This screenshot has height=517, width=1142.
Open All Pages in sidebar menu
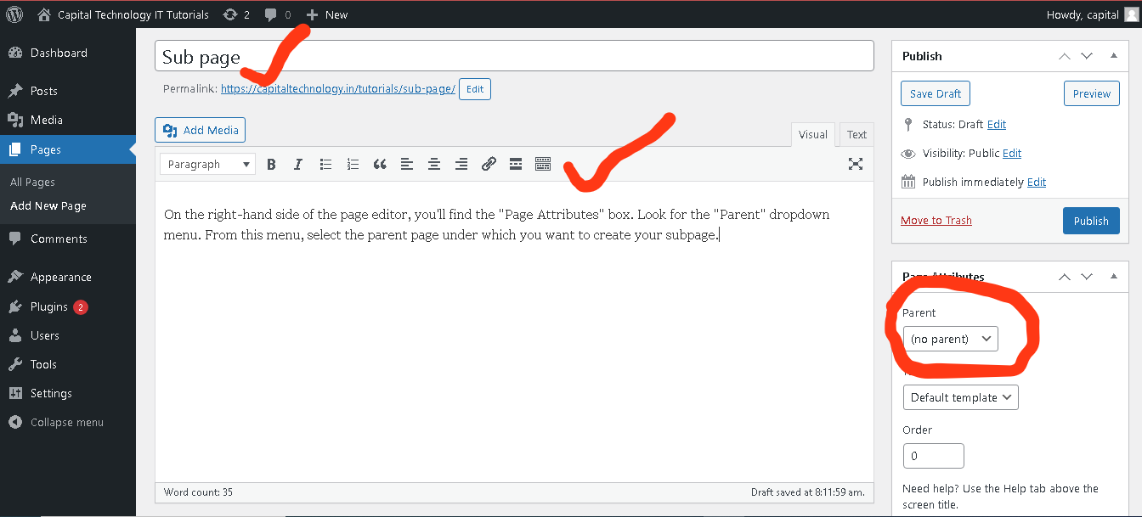point(32,182)
